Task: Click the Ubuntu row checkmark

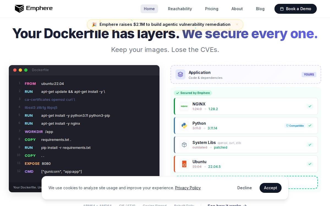Action: coord(310,164)
